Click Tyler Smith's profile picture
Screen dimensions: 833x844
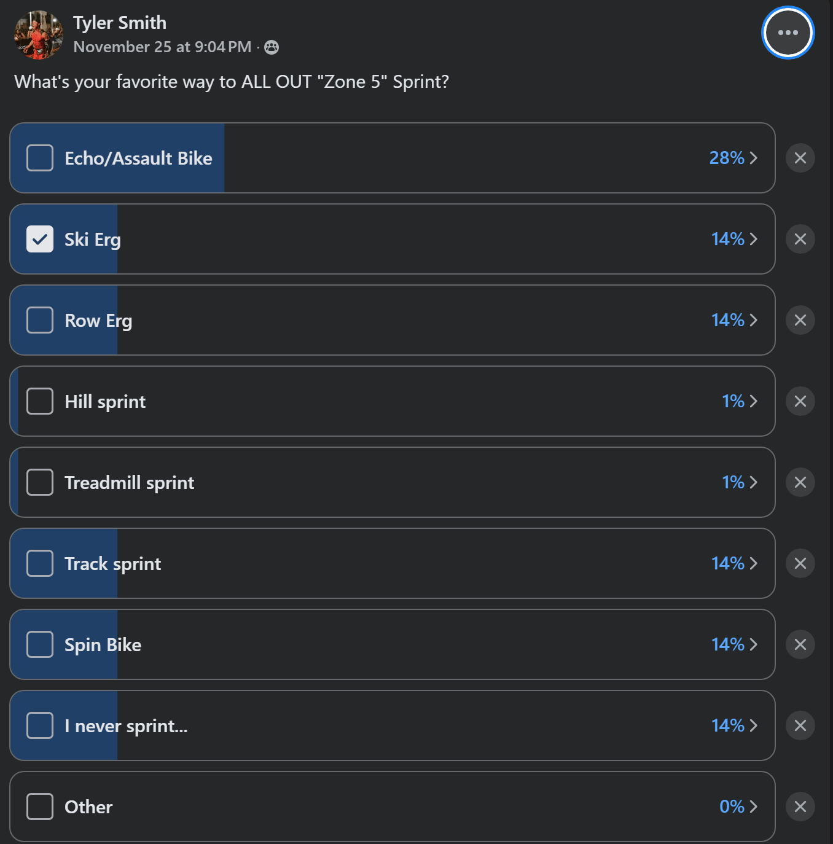coord(39,35)
